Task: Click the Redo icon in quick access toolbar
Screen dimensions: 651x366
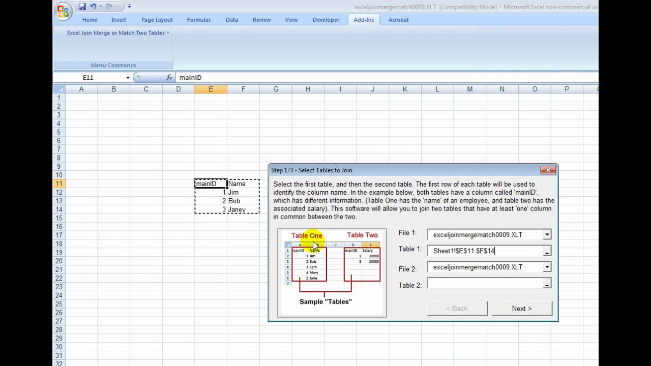Action: (108, 7)
